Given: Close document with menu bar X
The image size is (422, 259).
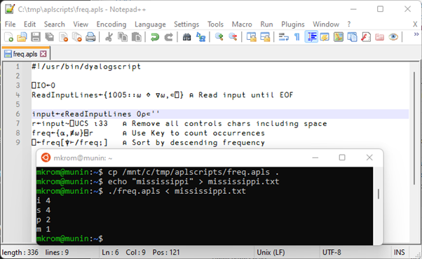Looking at the screenshot, I should point(415,24).
